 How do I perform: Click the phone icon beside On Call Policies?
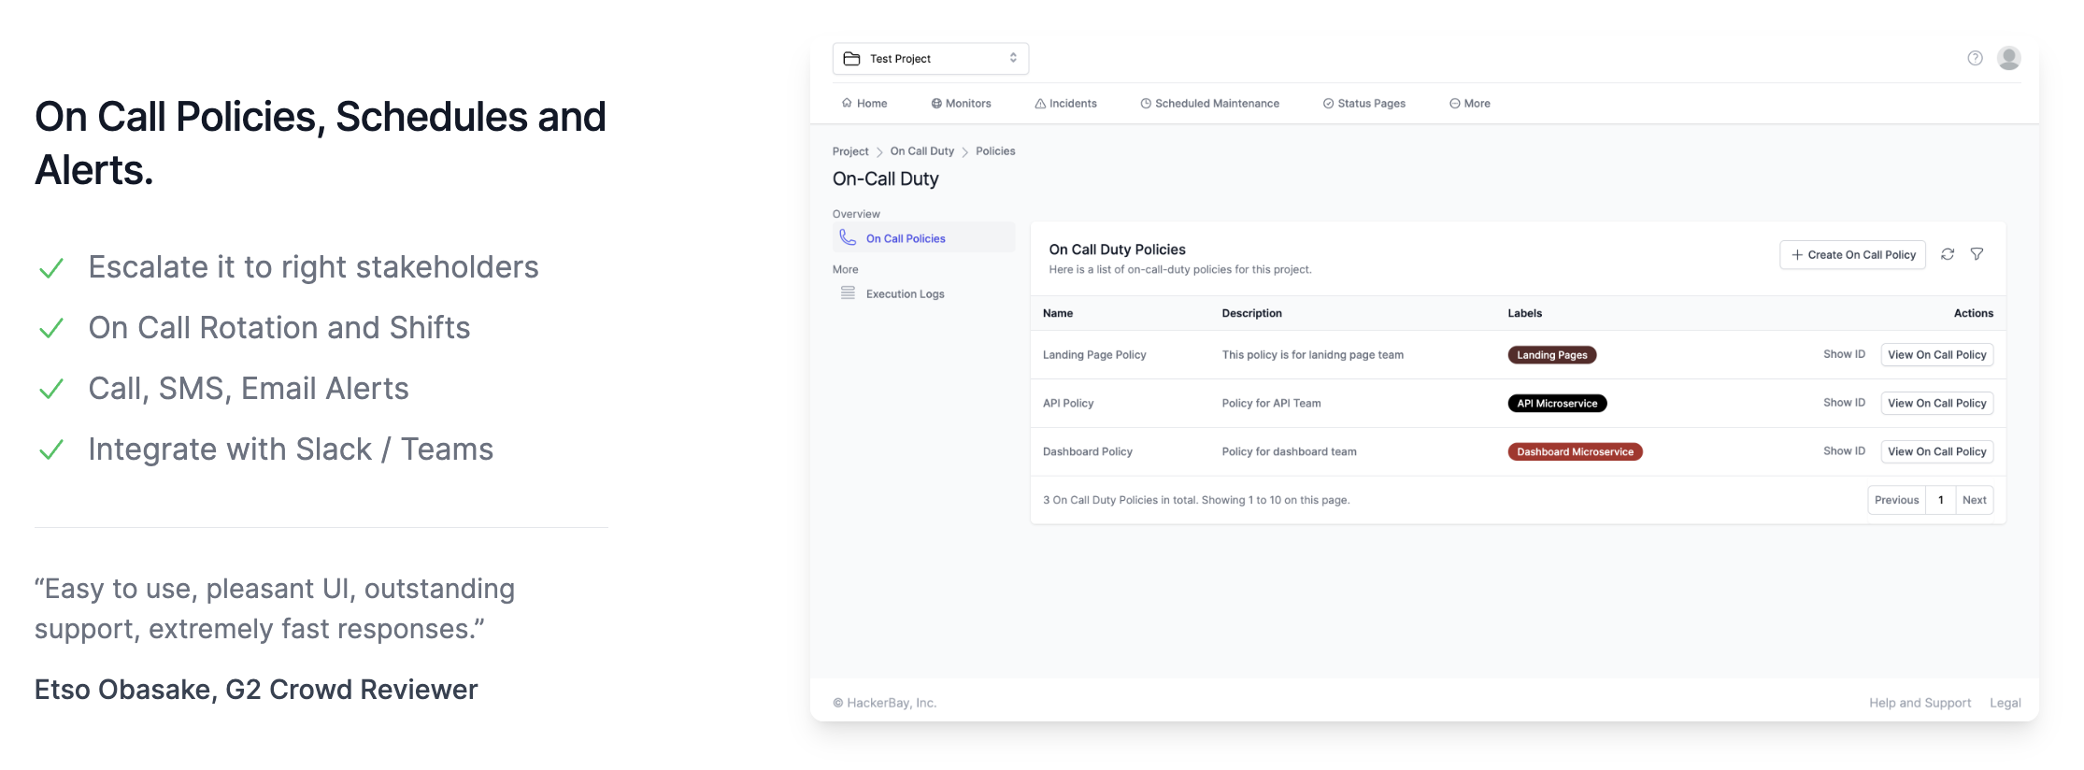click(848, 238)
